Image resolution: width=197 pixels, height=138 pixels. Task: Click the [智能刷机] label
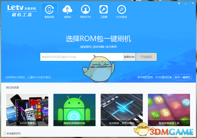[x=86, y=47]
